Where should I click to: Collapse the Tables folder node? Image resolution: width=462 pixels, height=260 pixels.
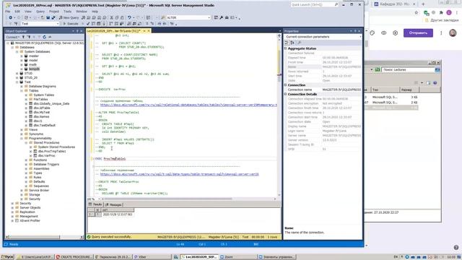tap(22, 91)
